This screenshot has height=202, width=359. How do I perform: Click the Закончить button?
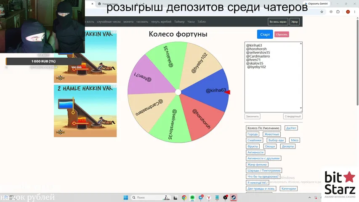tap(252, 116)
